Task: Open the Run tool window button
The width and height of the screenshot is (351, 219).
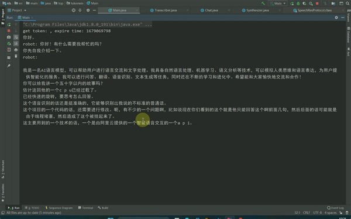Action: (x=13, y=208)
